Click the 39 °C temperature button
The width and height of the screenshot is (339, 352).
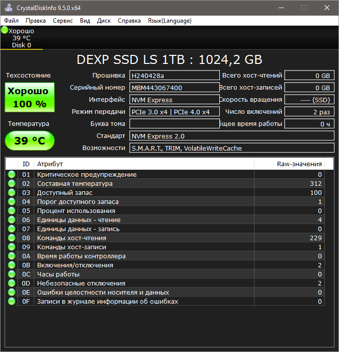[x=28, y=140]
